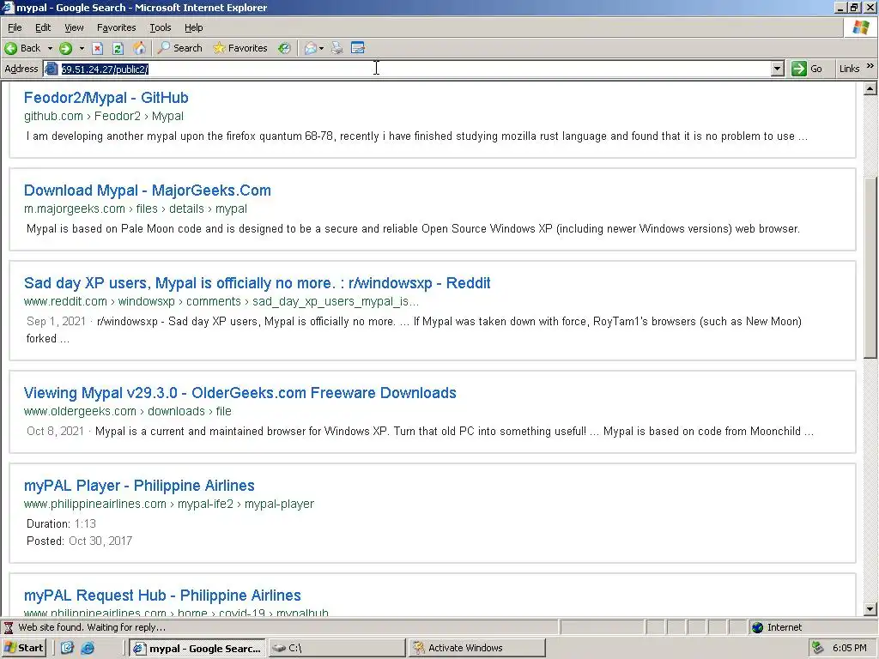Screen dimensions: 879x659
Task: Click the system tray network icon
Action: [817, 648]
